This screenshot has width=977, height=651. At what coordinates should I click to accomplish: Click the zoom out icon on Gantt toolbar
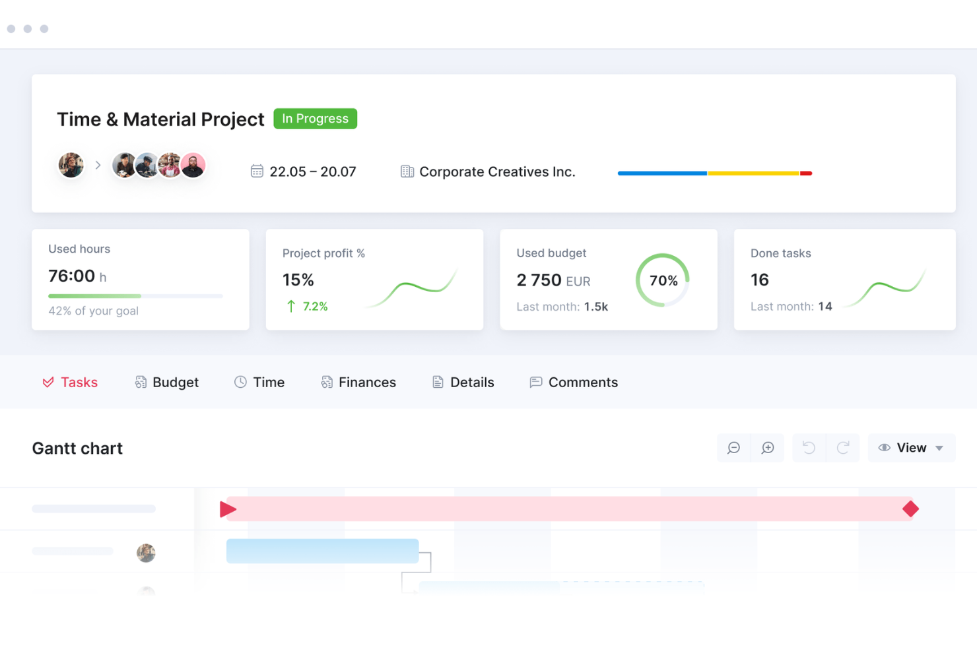click(733, 448)
